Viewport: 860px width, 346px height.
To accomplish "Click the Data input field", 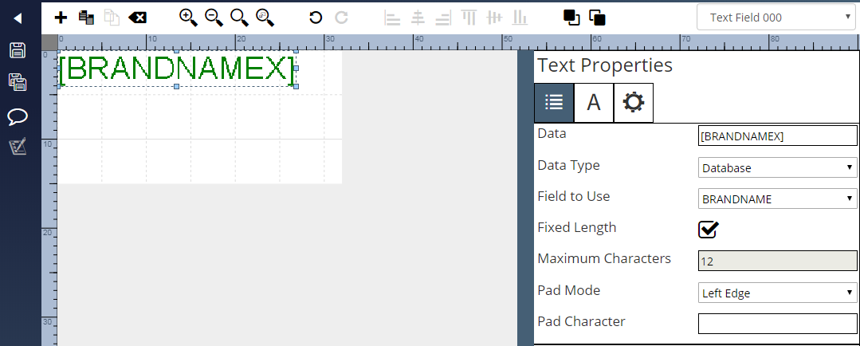I will click(x=777, y=136).
